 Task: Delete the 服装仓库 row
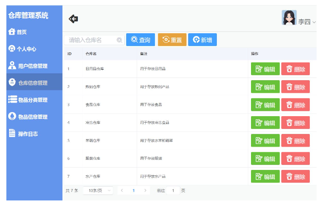point(295,159)
